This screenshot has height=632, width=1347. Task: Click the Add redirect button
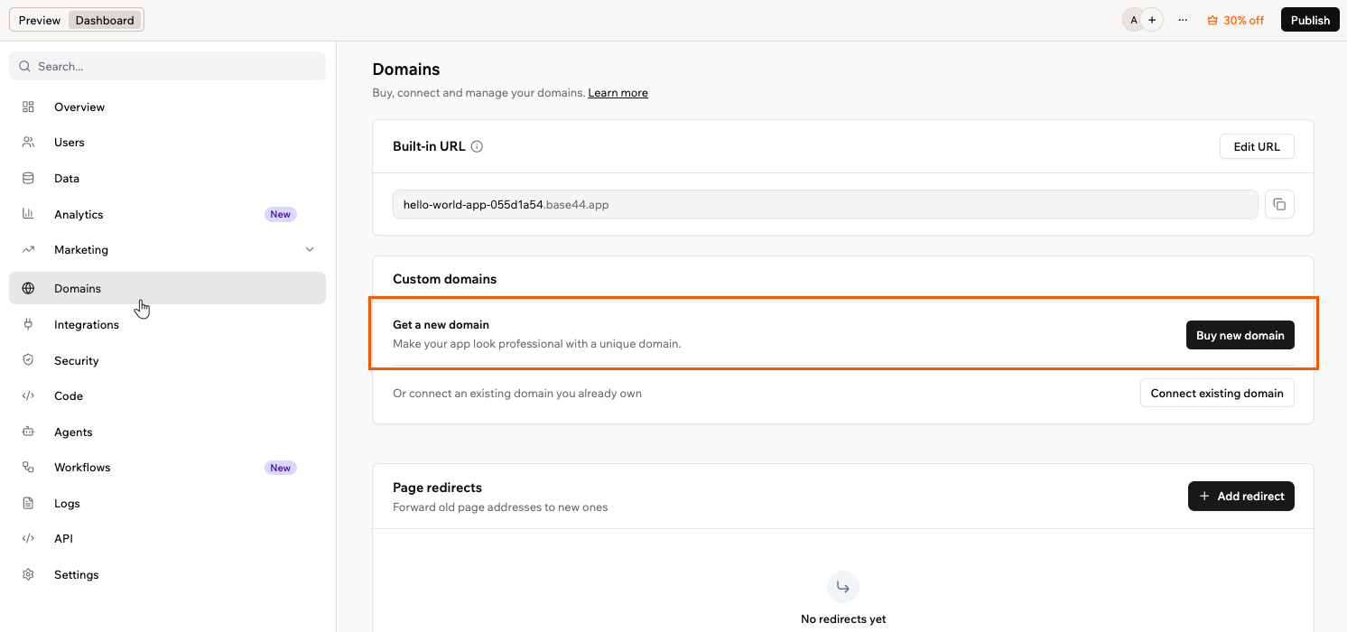[x=1241, y=496]
